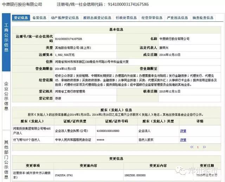Switch to the 备案信息 tab
Screen dimensions: 225x182
click(x=39, y=18)
